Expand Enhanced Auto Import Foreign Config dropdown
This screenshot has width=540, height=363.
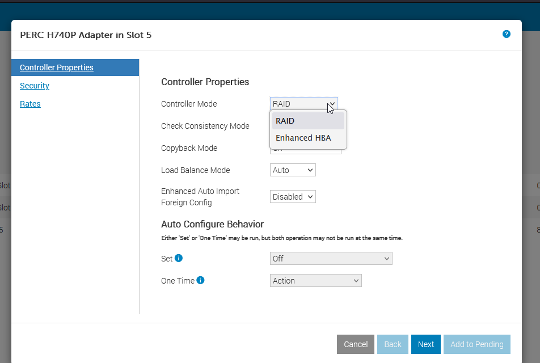[x=293, y=197]
